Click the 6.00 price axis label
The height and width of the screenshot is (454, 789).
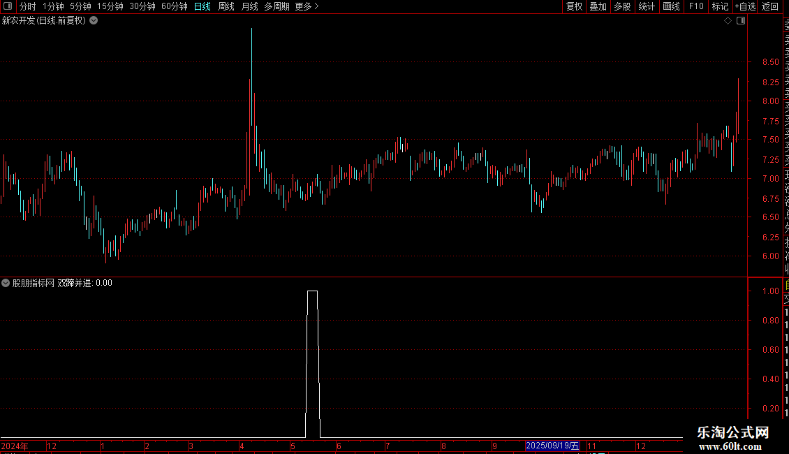[770, 256]
